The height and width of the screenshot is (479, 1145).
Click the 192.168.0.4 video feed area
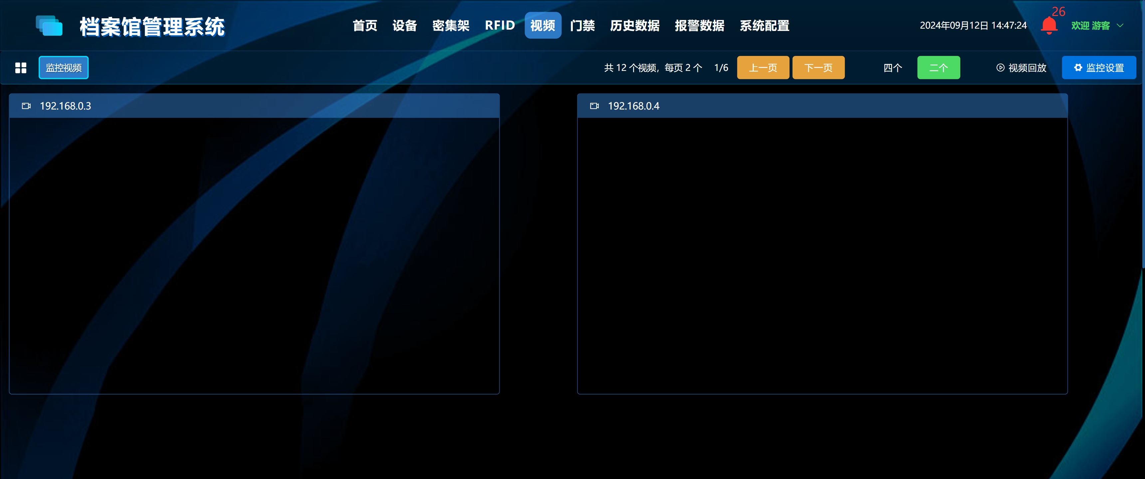click(x=822, y=256)
